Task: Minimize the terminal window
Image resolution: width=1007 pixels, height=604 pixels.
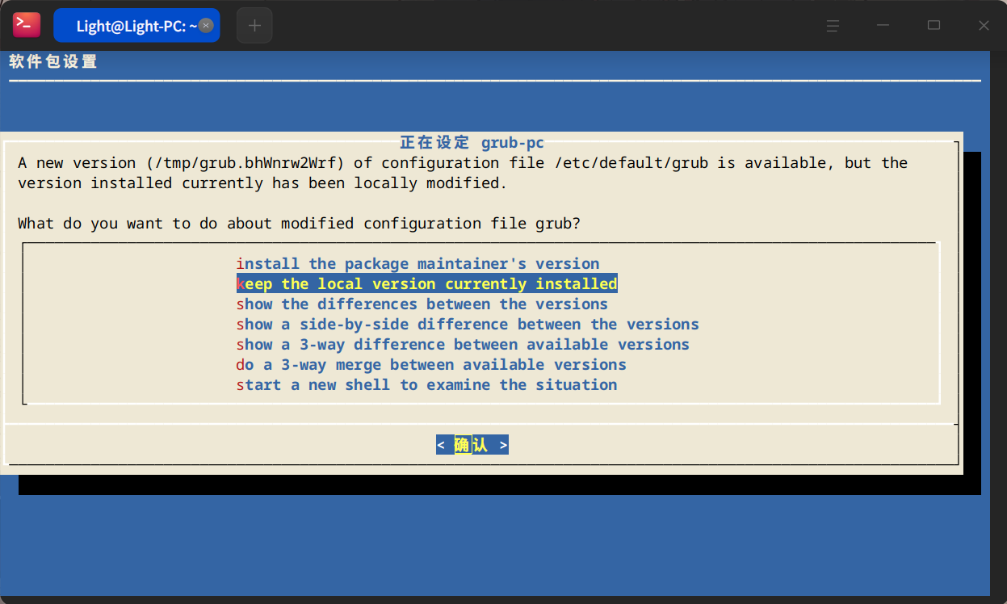Action: point(883,26)
